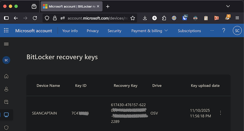
Task: Open a new browser tab
Action: pos(107,7)
